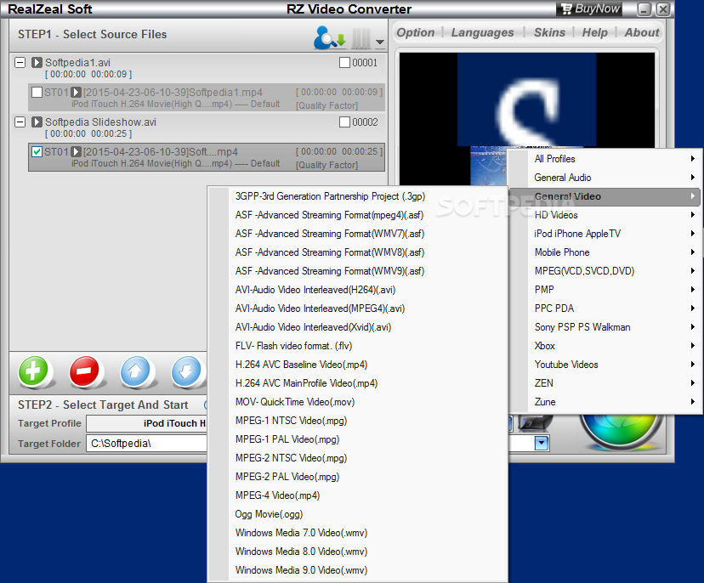Select the General Video category
This screenshot has width=704, height=583.
pyautogui.click(x=605, y=196)
